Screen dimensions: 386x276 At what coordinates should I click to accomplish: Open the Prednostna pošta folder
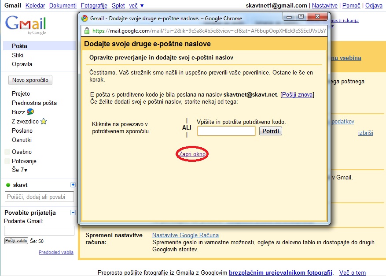[34, 103]
